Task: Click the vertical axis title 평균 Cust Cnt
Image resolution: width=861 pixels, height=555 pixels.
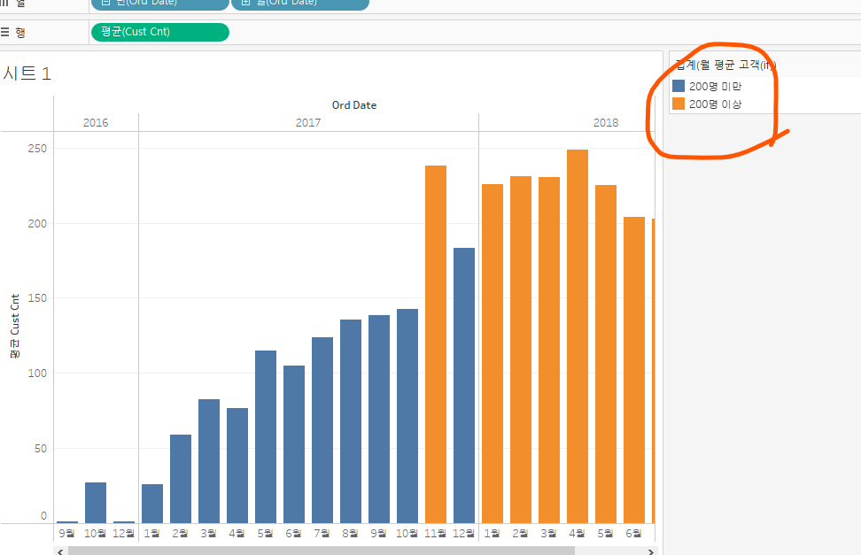Action: (15, 326)
